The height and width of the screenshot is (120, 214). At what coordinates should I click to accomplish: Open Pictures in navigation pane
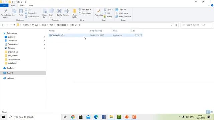(x=11, y=48)
